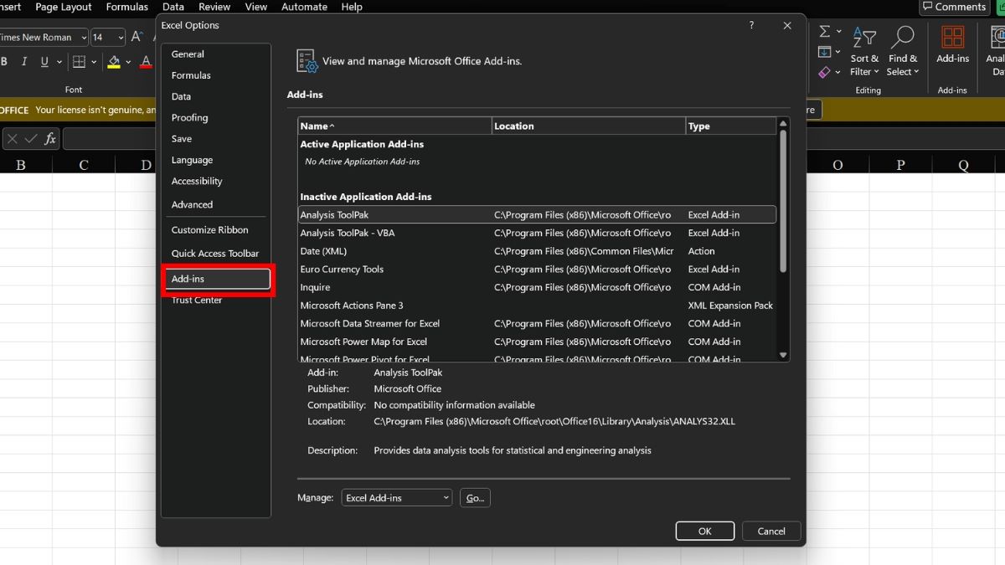Open the Manage combo box showing Excel Add-ins
Viewport: 1005px width, 565px height.
pos(397,498)
